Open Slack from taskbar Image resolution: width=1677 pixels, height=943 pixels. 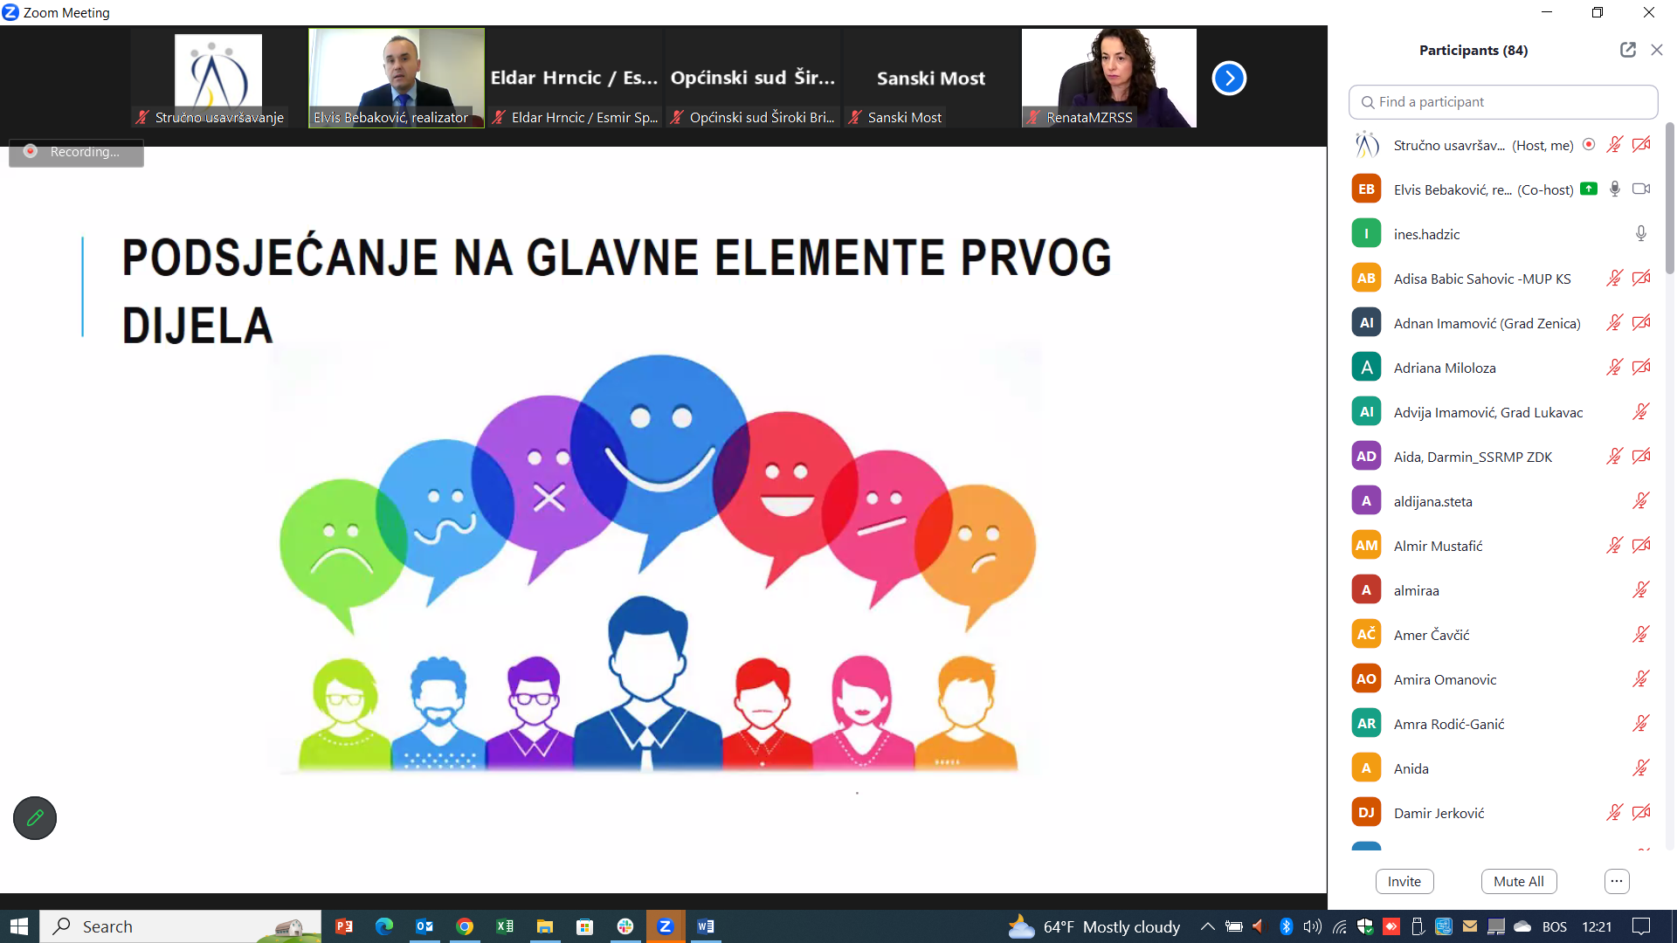coord(625,926)
